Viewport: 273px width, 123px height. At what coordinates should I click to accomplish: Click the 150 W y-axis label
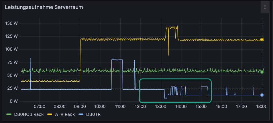[11, 23]
